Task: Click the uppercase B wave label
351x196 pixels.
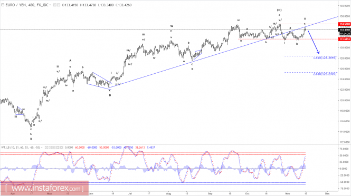Action: point(110,95)
